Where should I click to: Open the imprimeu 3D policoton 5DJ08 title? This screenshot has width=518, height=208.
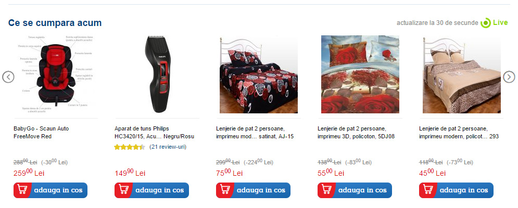coord(356,133)
